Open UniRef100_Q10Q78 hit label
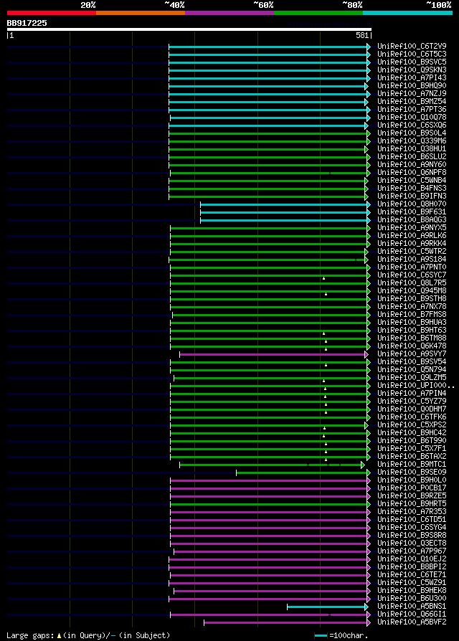This screenshot has width=459, height=641. point(412,118)
